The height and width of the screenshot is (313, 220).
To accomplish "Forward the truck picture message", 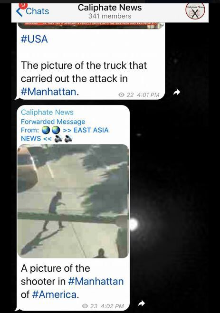I will tap(176, 92).
